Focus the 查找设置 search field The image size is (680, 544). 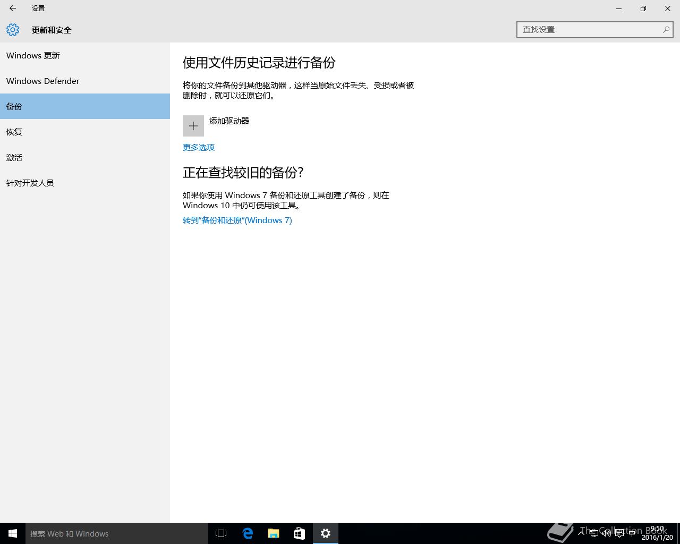(594, 30)
